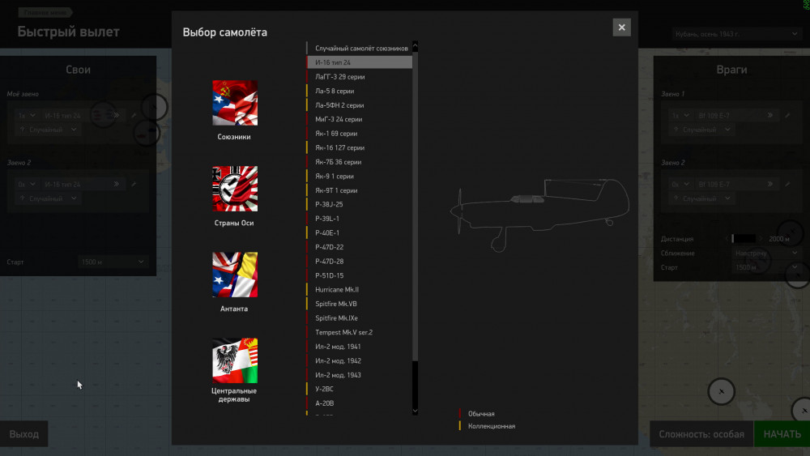Viewport: 810px width, 456px height.
Task: Open Враги Звено 1 count dropdown
Action: pyautogui.click(x=680, y=116)
